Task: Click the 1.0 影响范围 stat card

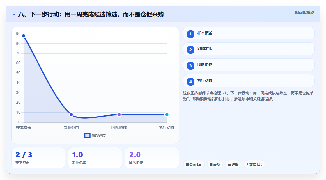Action: point(95,158)
